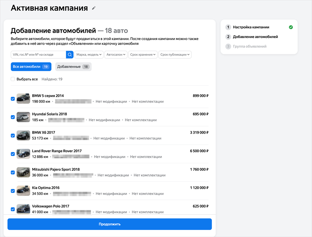The image size is (312, 237).
Task: Click the mileage 36 000 км
Action: [x=40, y=175]
